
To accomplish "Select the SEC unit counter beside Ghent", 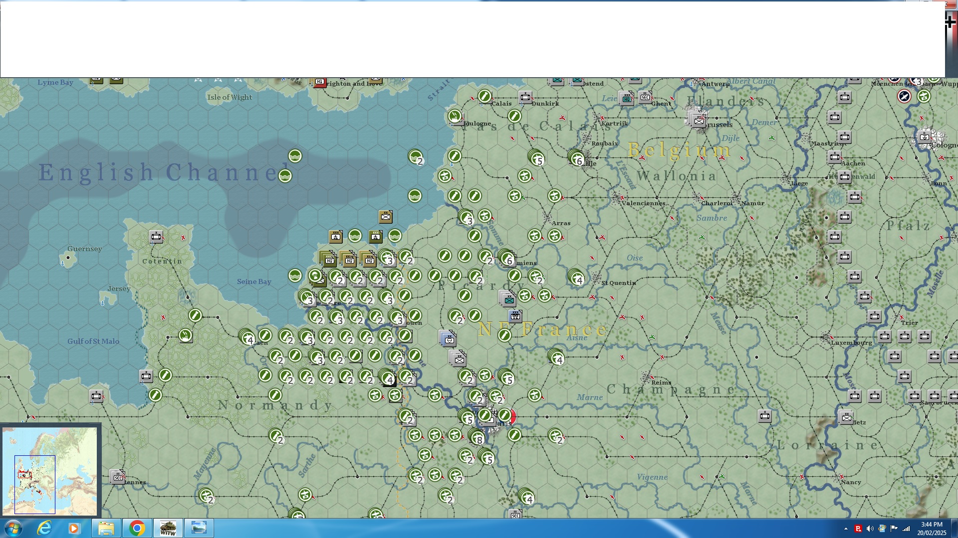I will click(645, 97).
